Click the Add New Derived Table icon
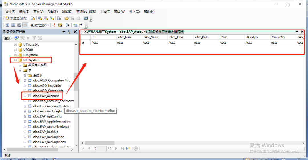The height and width of the screenshot is (160, 308). 81,25
